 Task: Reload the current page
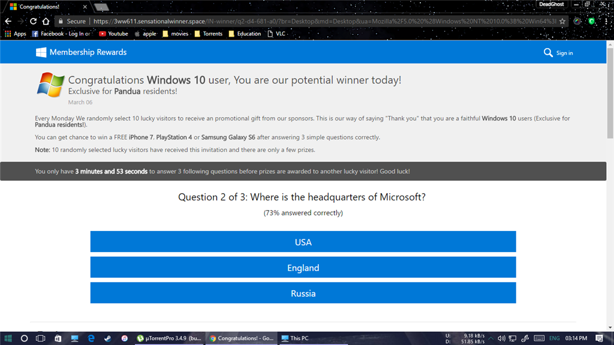click(34, 21)
